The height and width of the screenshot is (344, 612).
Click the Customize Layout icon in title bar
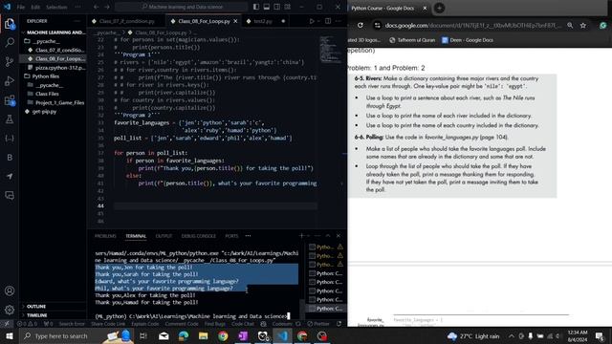pyautogui.click(x=287, y=7)
